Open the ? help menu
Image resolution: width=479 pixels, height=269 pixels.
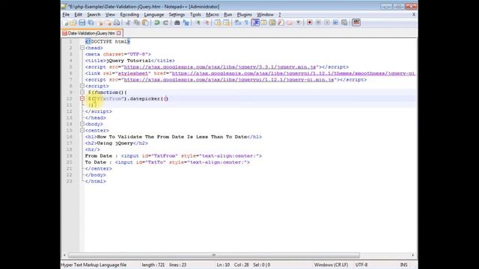click(279, 15)
